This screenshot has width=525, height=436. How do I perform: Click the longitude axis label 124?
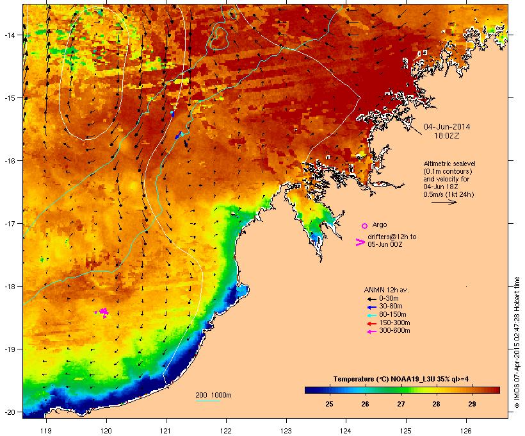(x=346, y=431)
